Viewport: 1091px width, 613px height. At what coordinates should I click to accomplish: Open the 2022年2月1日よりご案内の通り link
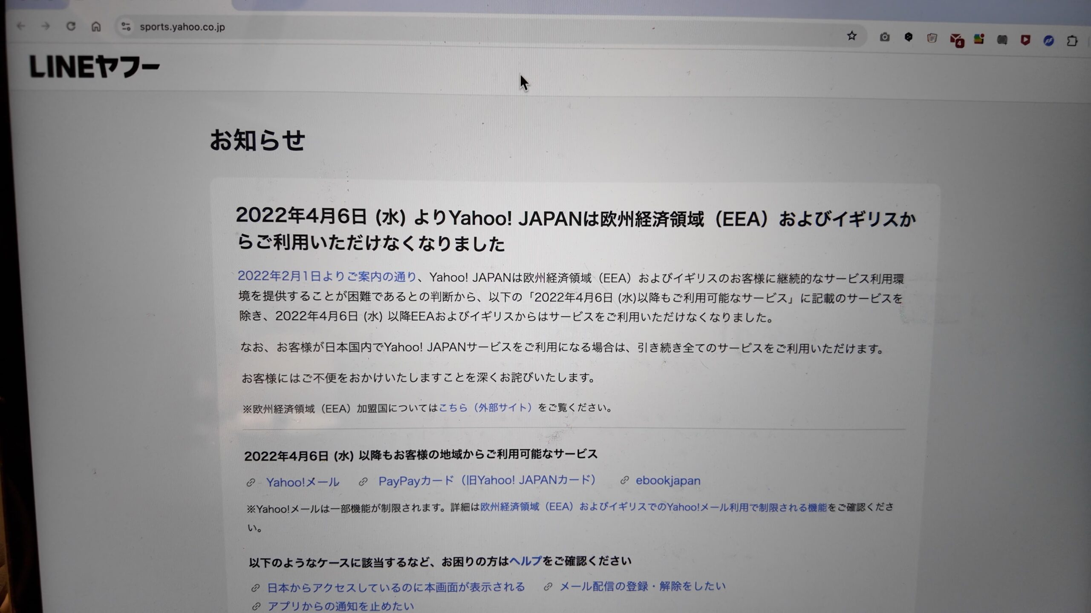[327, 276]
